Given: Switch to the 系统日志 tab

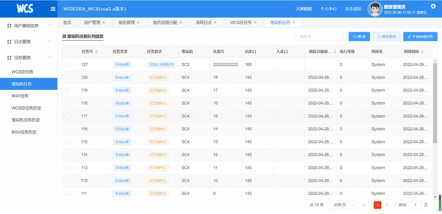Looking at the screenshot, I should coord(204,23).
